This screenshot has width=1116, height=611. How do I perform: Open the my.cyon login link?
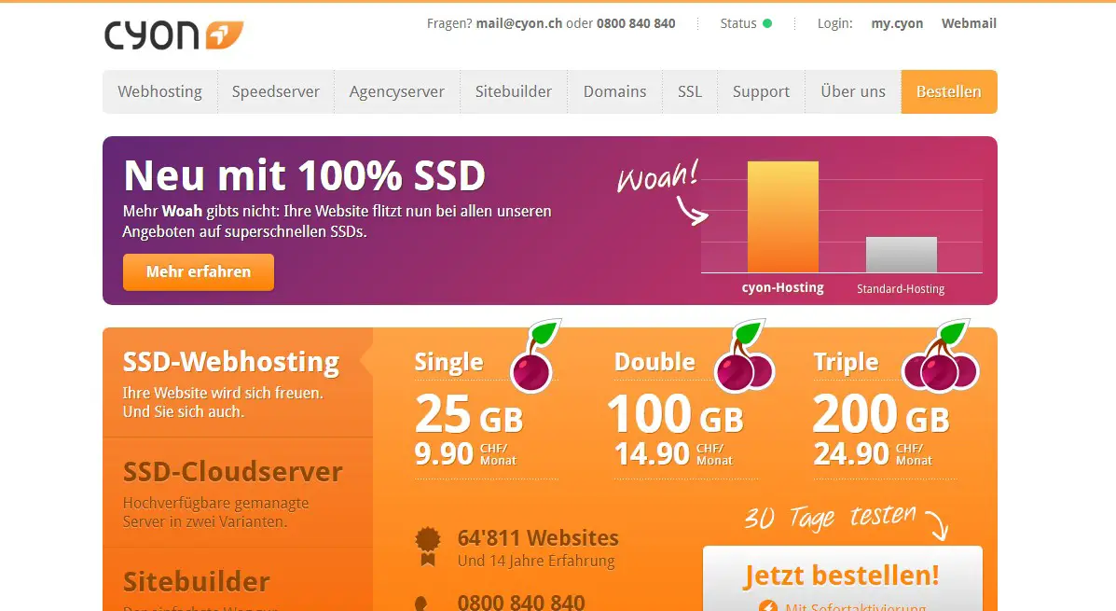pyautogui.click(x=898, y=23)
